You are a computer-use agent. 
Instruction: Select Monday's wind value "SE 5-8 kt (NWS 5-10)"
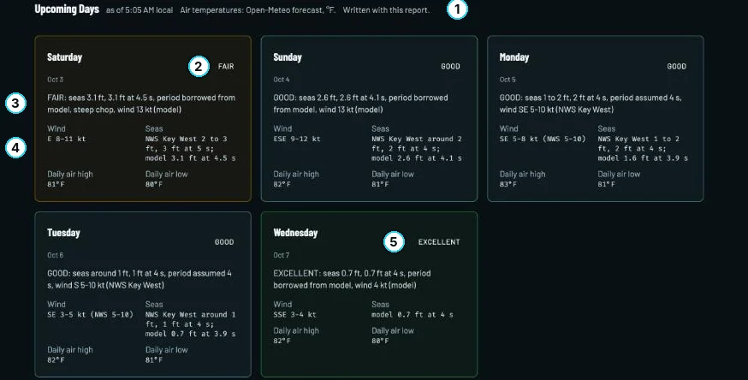pyautogui.click(x=543, y=139)
